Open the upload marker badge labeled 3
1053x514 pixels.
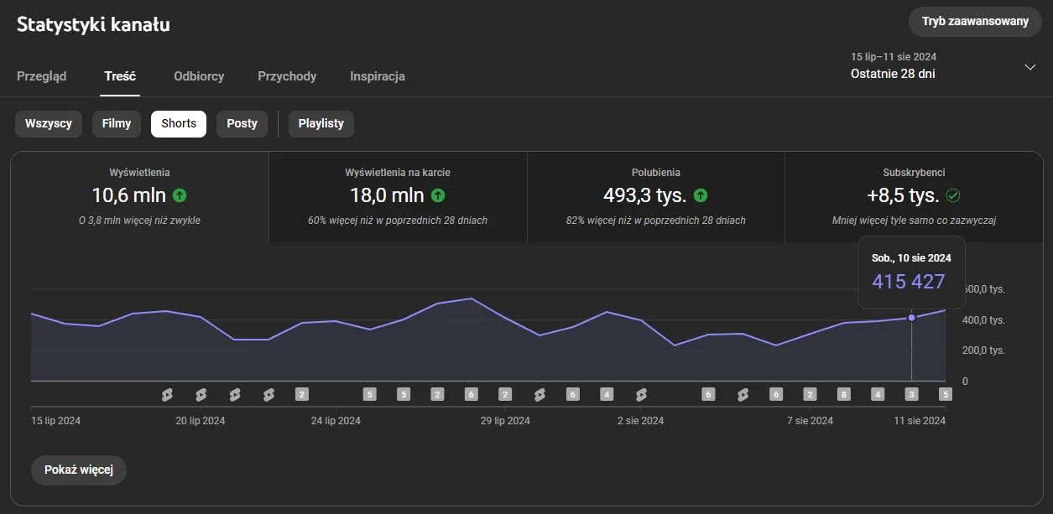click(x=911, y=394)
